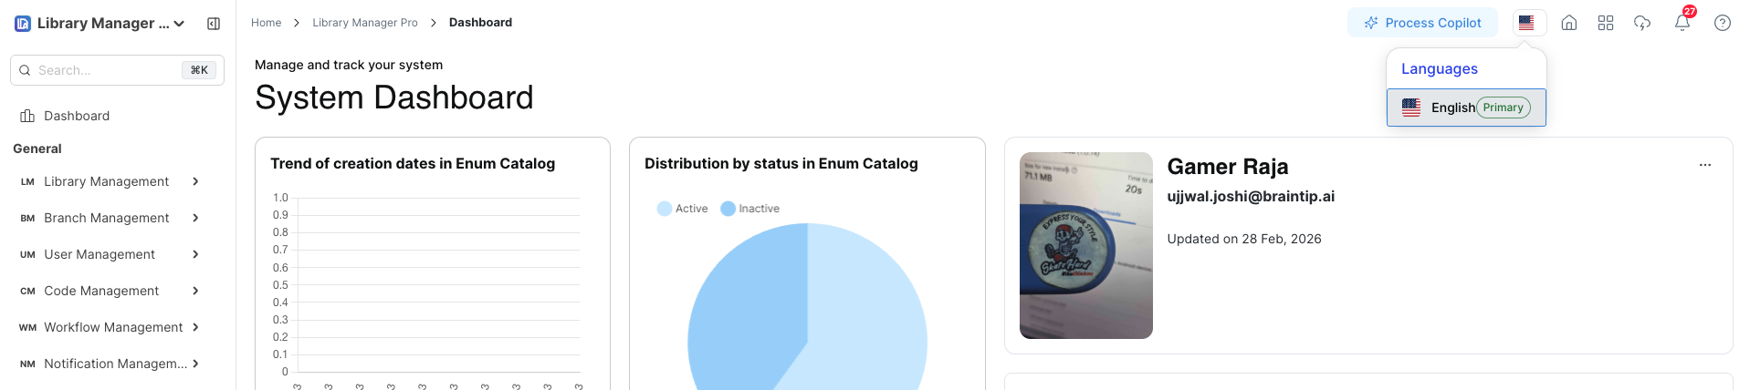Toggle Inactive series in pie legend

(x=749, y=209)
